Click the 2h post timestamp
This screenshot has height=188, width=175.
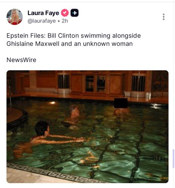pos(65,21)
